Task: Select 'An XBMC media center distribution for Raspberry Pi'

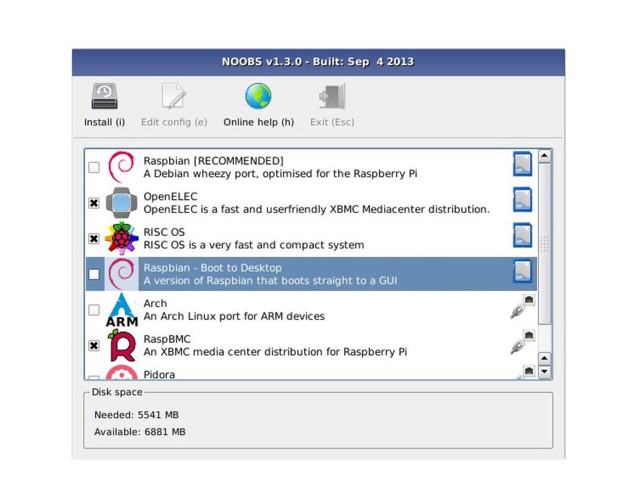Action: click(x=275, y=352)
